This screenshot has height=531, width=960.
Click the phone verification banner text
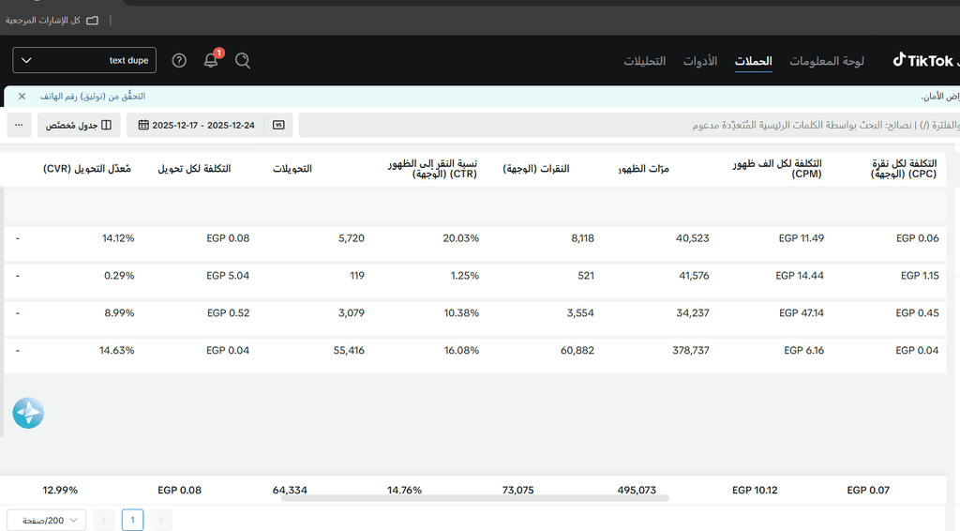[x=93, y=96]
